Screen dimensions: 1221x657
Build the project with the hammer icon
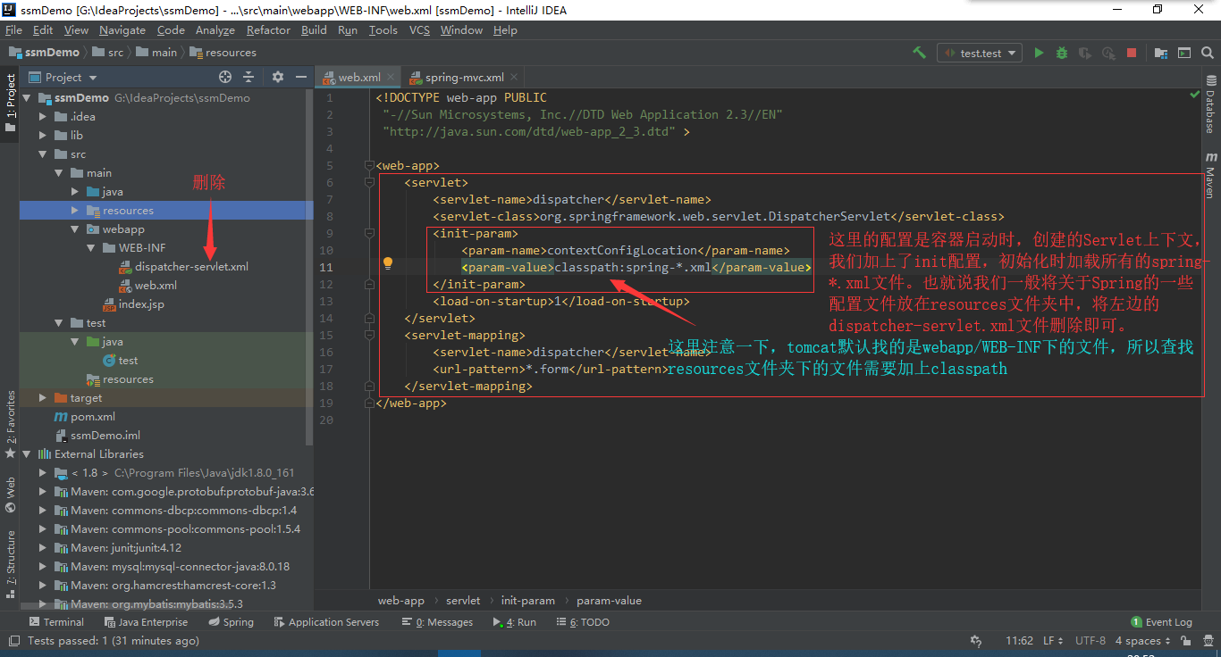pos(919,53)
